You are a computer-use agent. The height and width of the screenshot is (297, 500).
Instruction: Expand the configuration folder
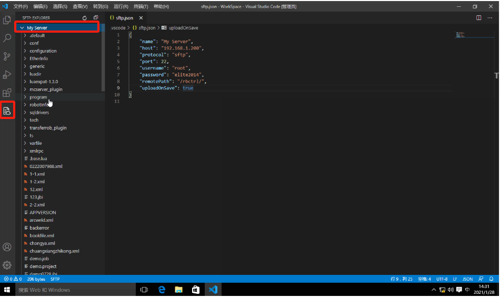click(x=43, y=51)
